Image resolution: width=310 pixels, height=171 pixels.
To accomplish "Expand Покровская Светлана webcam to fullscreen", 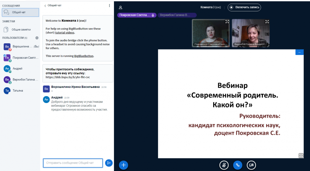I will [x=227, y=22].
